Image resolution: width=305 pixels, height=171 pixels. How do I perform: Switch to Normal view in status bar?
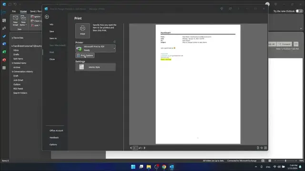pyautogui.click(x=263, y=161)
